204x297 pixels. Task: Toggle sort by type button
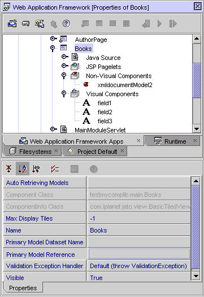(36, 169)
